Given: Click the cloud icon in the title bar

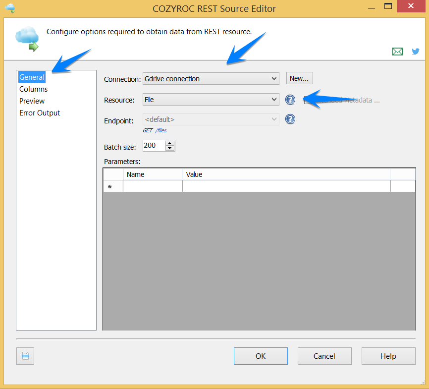Looking at the screenshot, I should click(x=10, y=8).
